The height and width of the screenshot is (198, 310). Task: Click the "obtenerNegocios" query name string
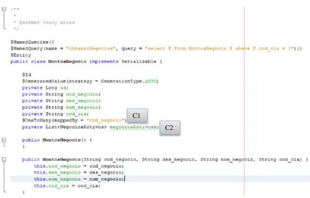click(x=91, y=49)
